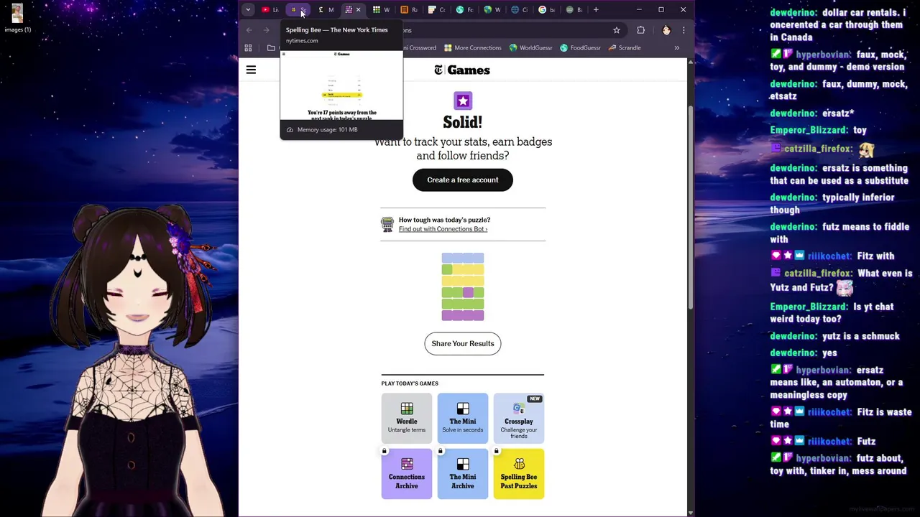Open the apps grid in bookmarks bar
Screen dimensions: 920x517
pyautogui.click(x=248, y=48)
